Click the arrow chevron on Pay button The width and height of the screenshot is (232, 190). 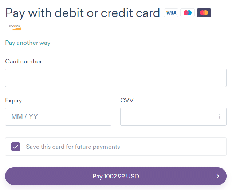point(218,176)
